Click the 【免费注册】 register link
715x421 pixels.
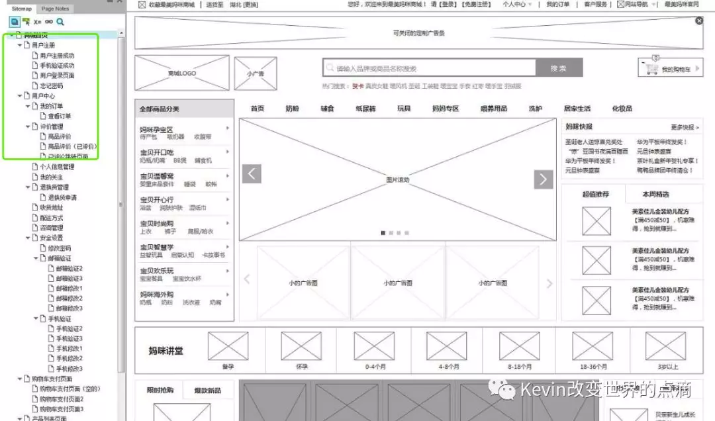point(476,5)
